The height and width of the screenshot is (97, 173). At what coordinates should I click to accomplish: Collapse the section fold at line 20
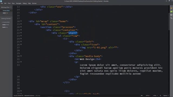coord(21,27)
